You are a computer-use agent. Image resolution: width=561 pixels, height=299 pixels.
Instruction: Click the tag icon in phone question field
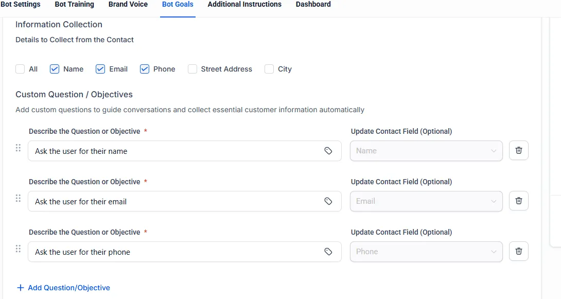pos(328,252)
